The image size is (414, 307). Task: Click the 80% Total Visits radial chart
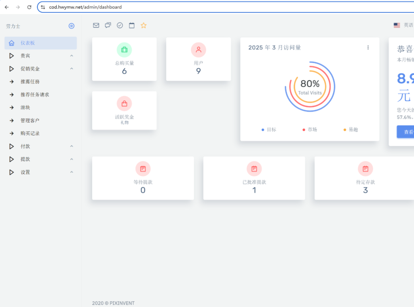pyautogui.click(x=310, y=87)
